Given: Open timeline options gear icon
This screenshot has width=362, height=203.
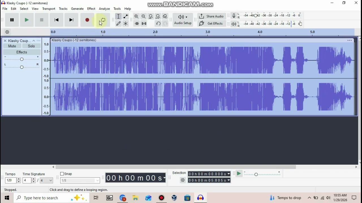Looking at the screenshot, I should pos(7,32).
